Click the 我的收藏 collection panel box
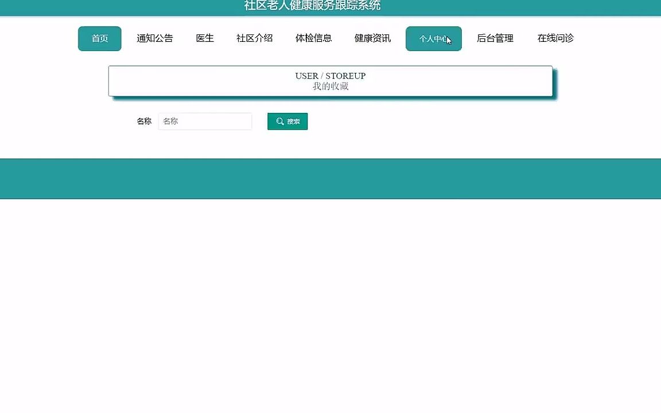The height and width of the screenshot is (413, 661). point(330,81)
